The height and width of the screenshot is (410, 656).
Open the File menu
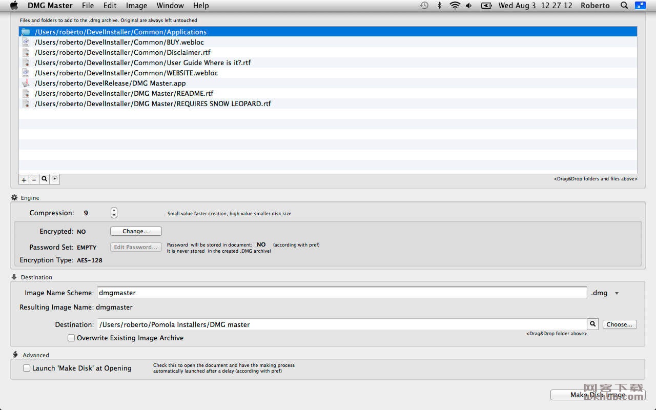click(x=88, y=6)
